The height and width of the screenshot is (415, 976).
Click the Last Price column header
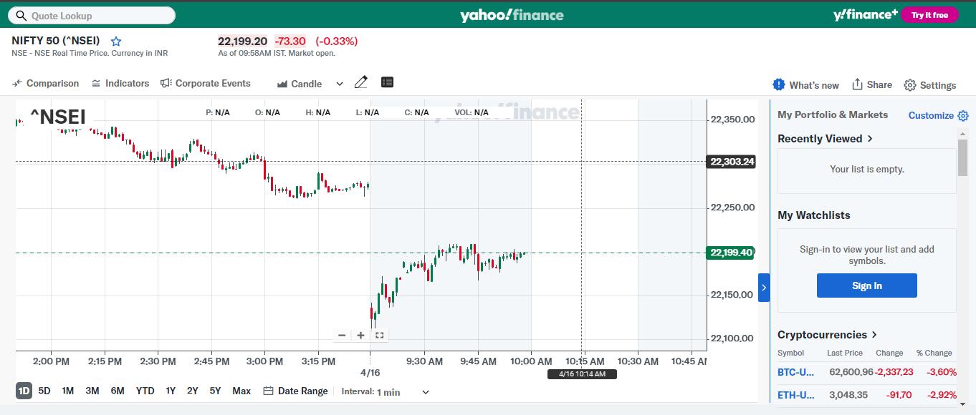click(x=845, y=353)
